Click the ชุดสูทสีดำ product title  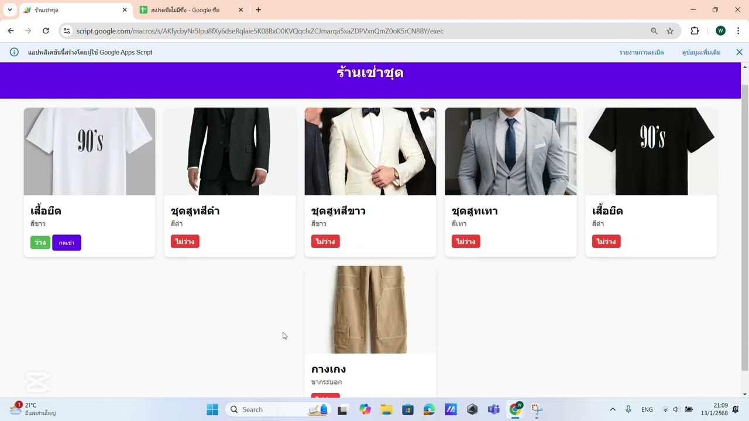coord(195,210)
